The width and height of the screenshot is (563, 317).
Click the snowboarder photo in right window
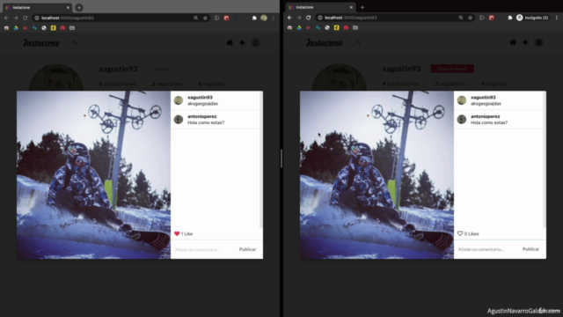pyautogui.click(x=377, y=174)
